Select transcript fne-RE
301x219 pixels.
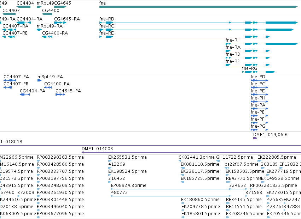[106, 33]
